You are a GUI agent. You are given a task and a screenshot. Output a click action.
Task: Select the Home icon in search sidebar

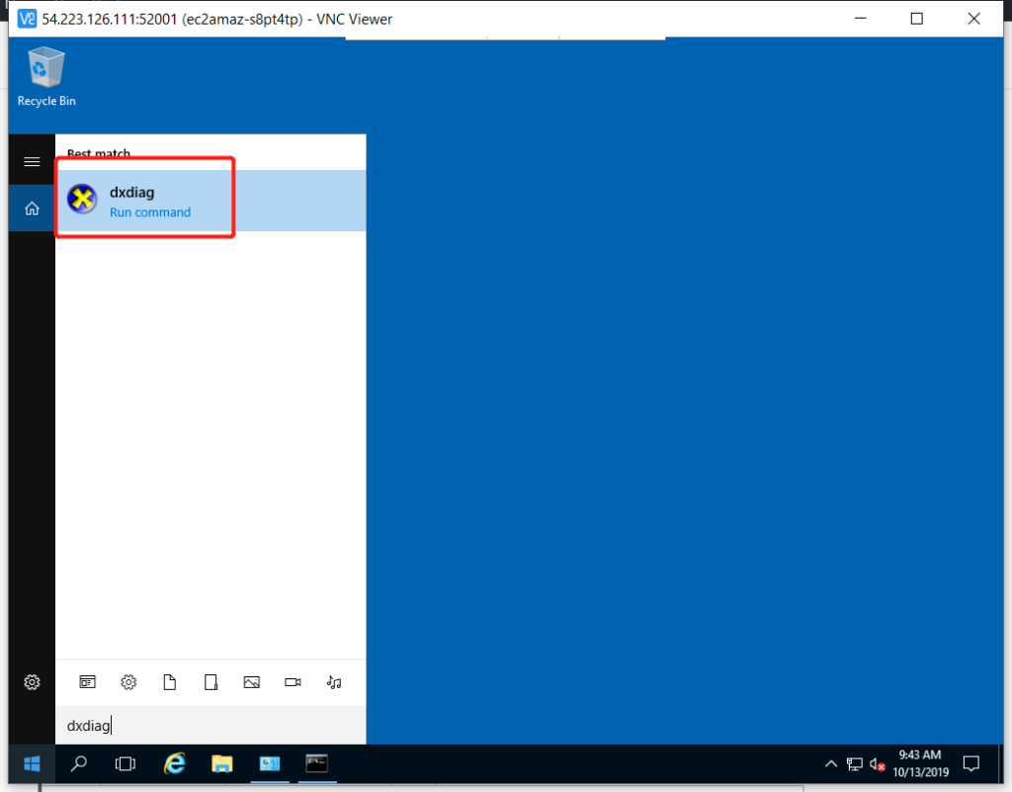click(32, 209)
